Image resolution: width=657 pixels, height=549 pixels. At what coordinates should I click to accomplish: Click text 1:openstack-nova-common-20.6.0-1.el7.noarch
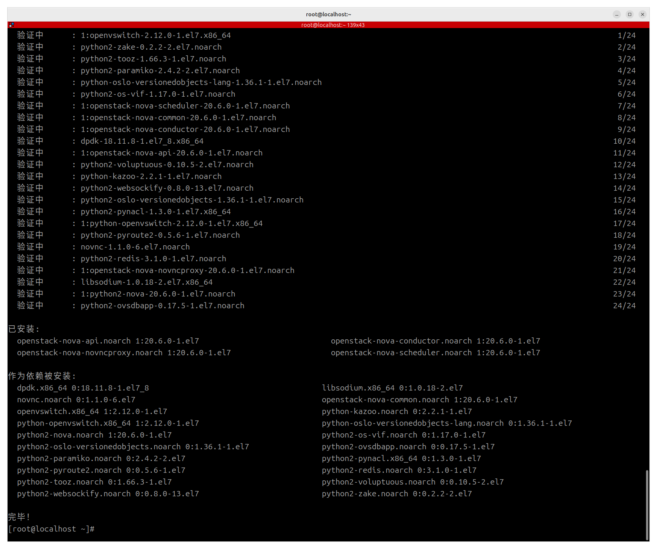(x=179, y=118)
